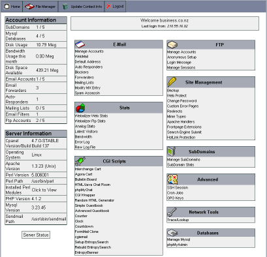
Task: Open the Webalizer Ftp Stats link
Action: [90, 121]
